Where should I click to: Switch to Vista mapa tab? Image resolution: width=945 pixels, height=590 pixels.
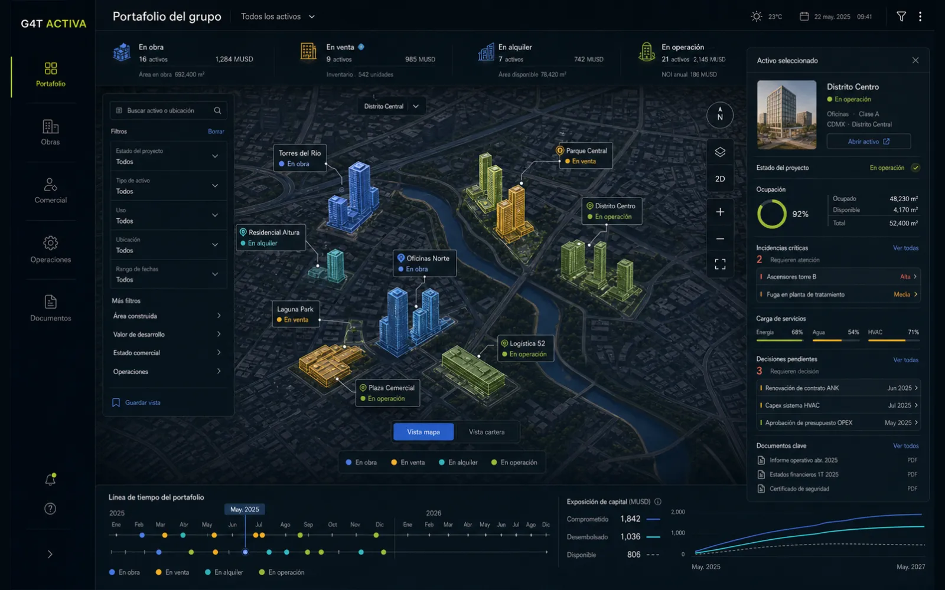pos(423,432)
